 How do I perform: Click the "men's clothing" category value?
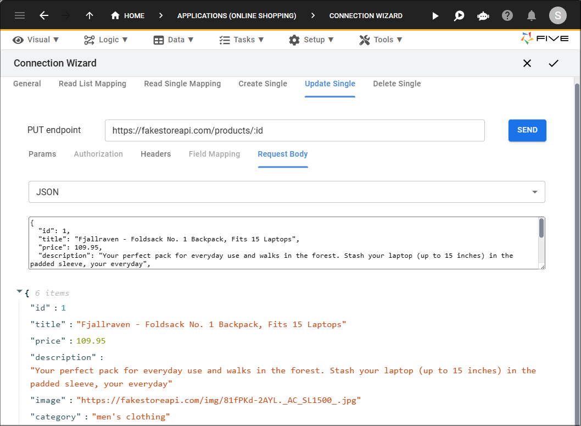[x=131, y=417]
